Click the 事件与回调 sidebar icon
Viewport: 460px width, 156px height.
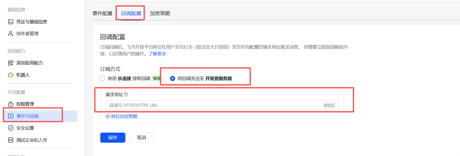11,116
